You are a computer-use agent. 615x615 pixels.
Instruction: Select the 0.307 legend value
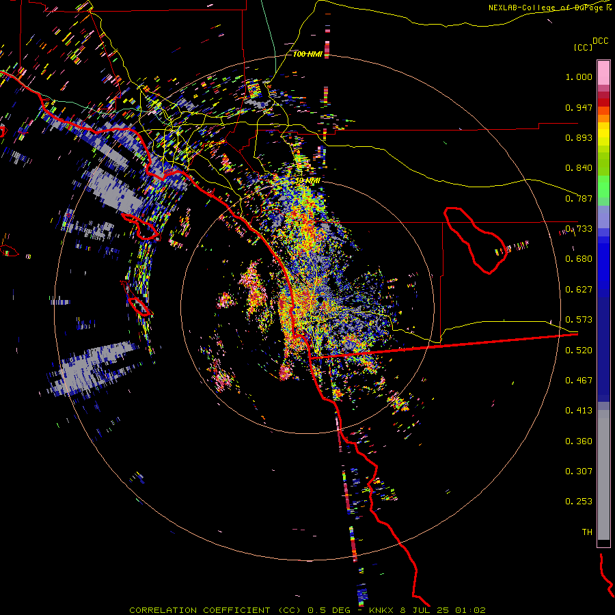point(579,471)
